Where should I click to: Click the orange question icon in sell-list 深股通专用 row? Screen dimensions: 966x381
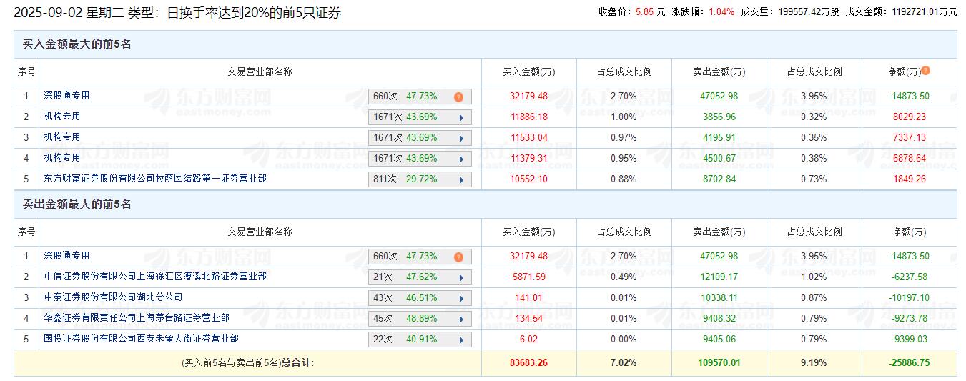(458, 257)
